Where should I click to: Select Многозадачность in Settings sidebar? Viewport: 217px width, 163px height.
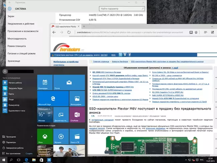(17, 39)
